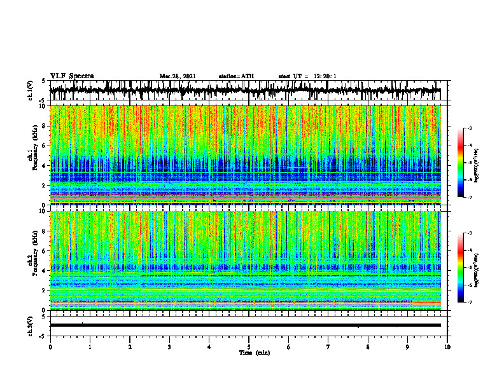Click inside the ch.2 spectrogram plot

point(245,261)
